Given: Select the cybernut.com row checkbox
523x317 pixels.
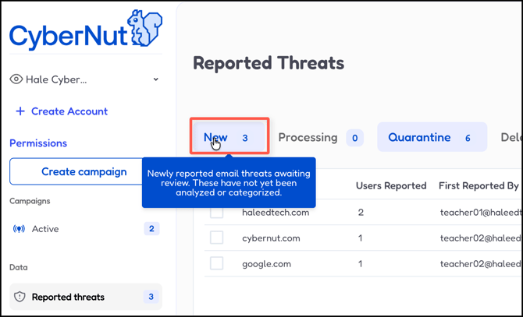Looking at the screenshot, I should click(x=216, y=238).
